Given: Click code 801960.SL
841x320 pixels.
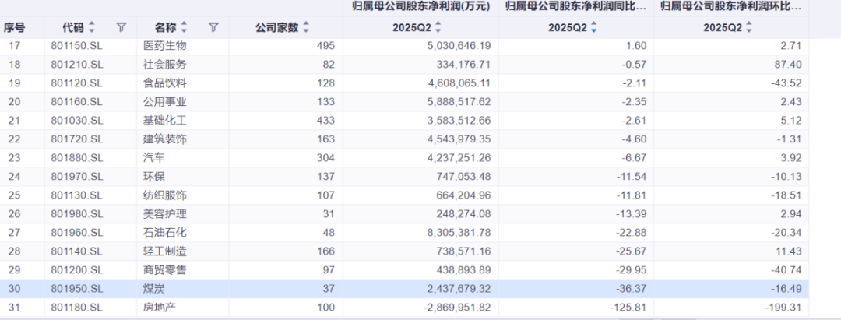Looking at the screenshot, I should pyautogui.click(x=76, y=233).
